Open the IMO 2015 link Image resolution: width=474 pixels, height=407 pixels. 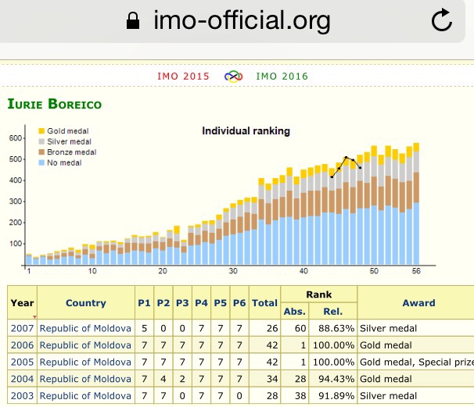[184, 76]
